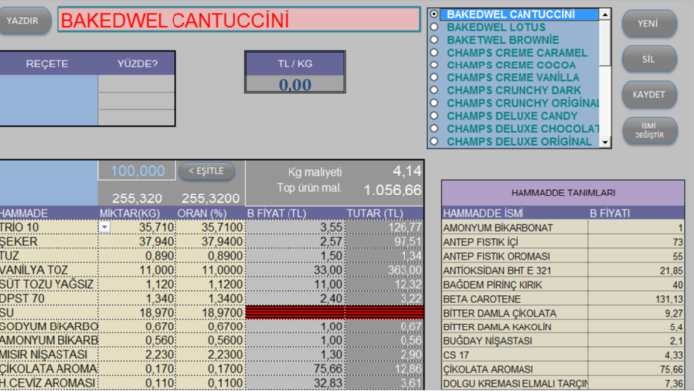Click the YÜZDE? column header
Image resolution: width=694 pixels, height=391 pixels.
click(137, 64)
